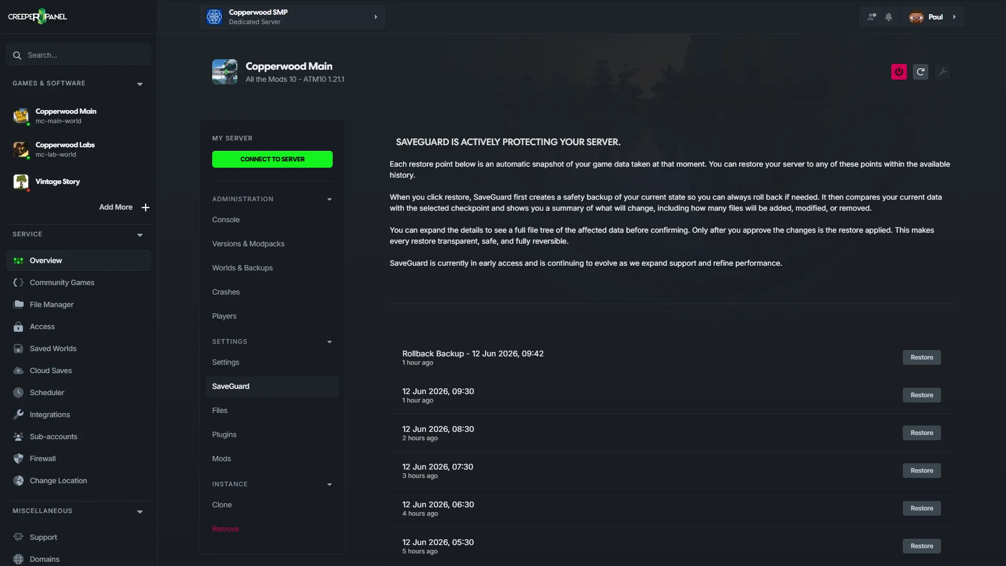The width and height of the screenshot is (1006, 566).
Task: Collapse the Administration menu group
Action: point(330,200)
